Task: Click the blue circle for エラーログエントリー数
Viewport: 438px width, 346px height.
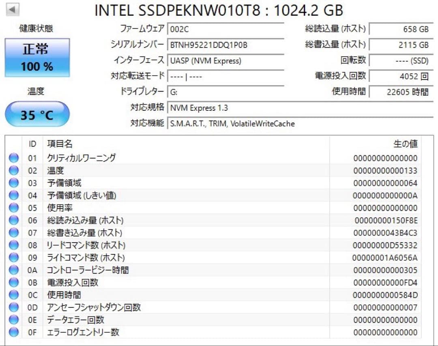Action: coord(13,332)
